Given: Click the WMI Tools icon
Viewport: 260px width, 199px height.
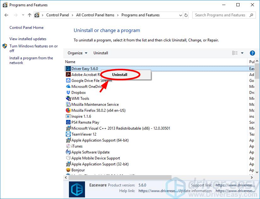Looking at the screenshot, I should coord(68,98).
